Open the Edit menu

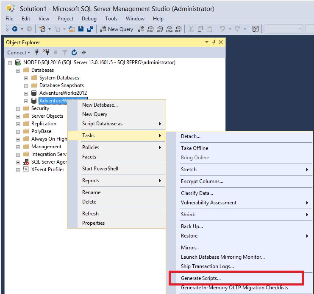pos(26,19)
